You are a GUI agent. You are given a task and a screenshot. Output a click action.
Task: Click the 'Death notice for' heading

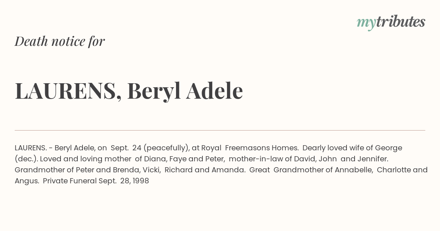[60, 41]
